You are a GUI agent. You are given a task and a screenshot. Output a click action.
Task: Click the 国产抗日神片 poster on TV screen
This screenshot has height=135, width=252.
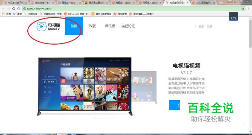118,75
